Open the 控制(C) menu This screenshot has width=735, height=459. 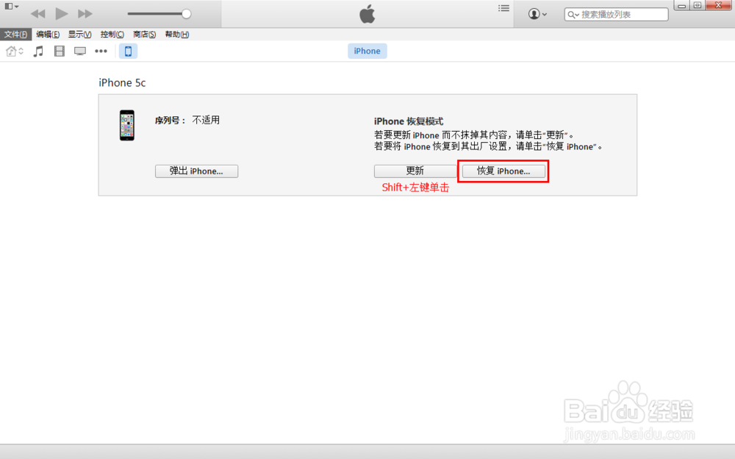112,35
